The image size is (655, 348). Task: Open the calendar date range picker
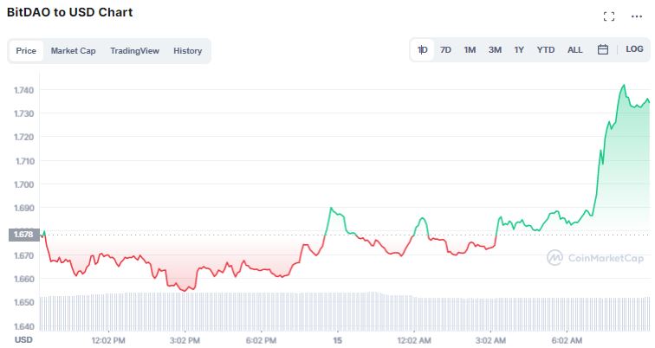(603, 49)
